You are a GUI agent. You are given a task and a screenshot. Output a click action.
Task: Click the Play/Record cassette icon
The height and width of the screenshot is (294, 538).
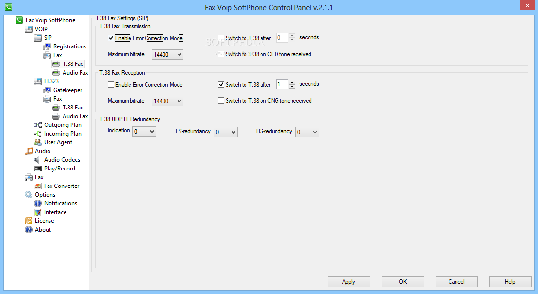38,169
